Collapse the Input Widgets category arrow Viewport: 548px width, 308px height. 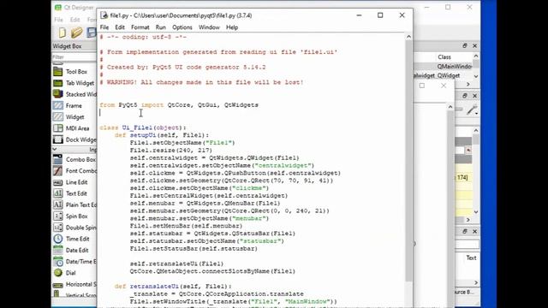(55, 149)
